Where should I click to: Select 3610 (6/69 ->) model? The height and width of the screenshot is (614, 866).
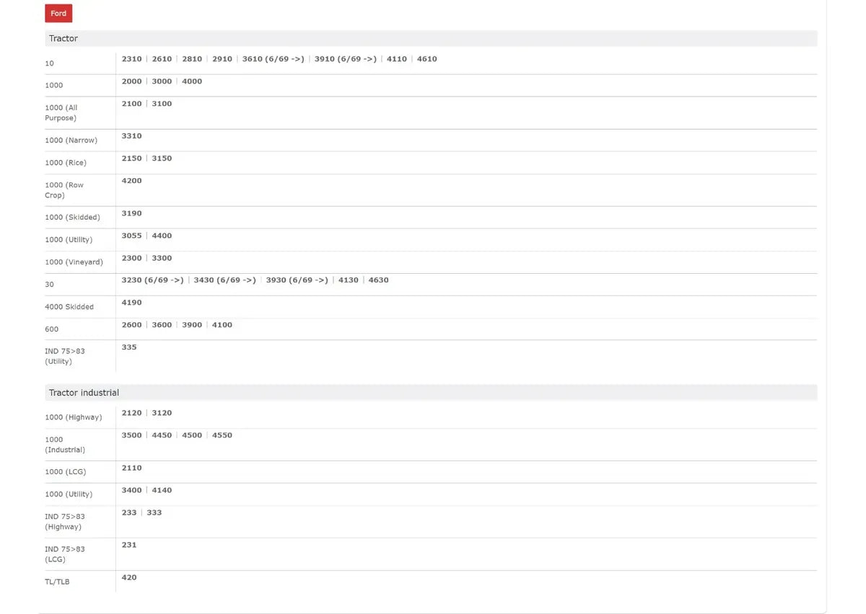point(274,59)
